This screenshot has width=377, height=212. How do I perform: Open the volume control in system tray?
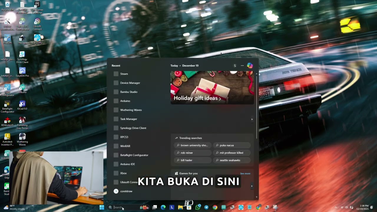click(x=346, y=207)
